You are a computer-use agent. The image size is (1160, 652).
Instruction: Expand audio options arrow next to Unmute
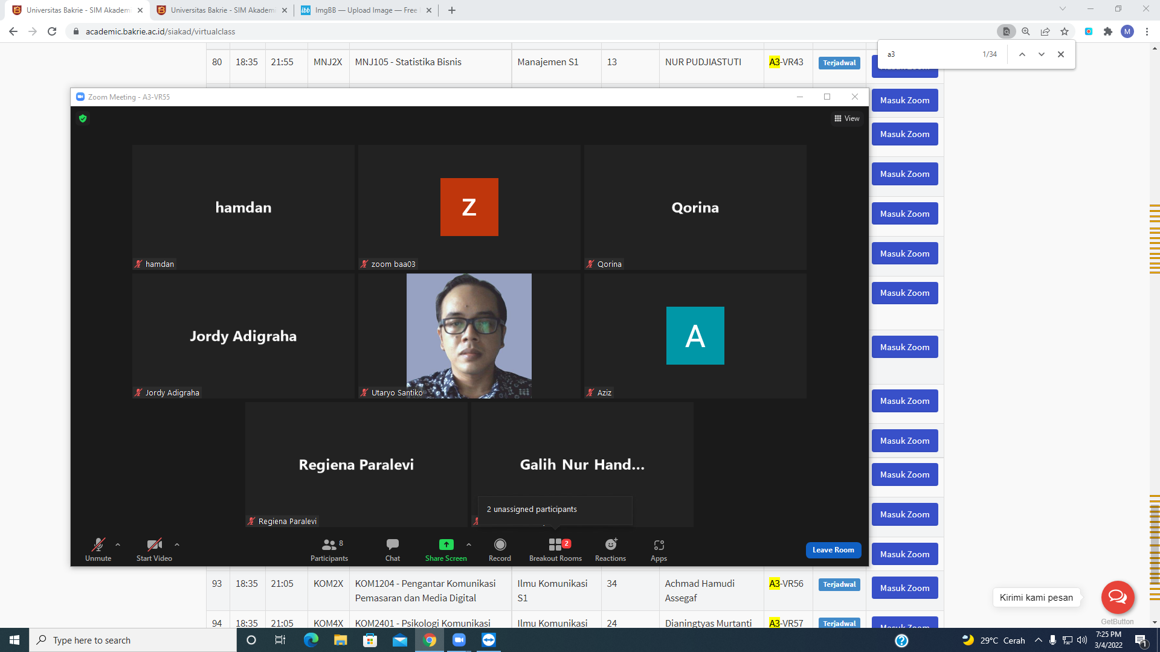pos(118,545)
